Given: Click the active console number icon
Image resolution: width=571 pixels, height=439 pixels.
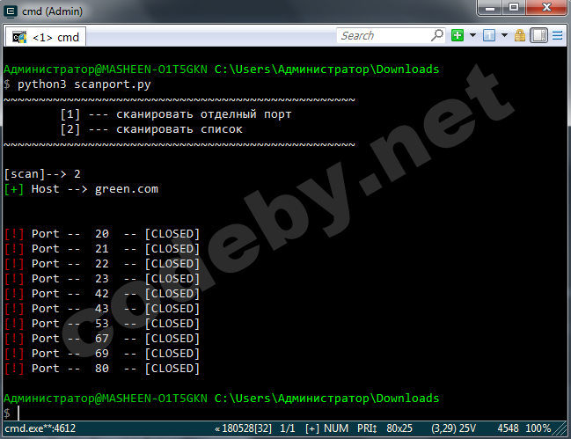Looking at the screenshot, I should [489, 35].
